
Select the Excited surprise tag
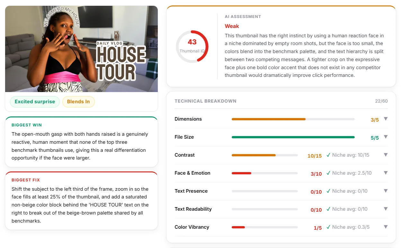[35, 102]
